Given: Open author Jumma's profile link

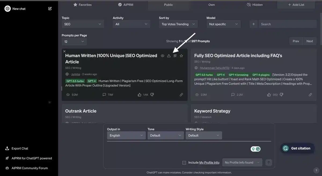Looking at the screenshot, I should (76, 74).
